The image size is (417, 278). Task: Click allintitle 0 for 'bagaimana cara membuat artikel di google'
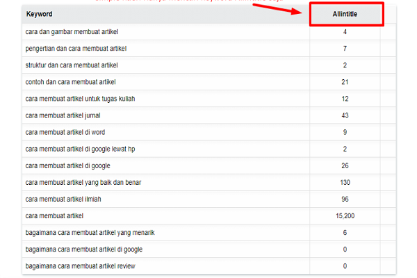(x=345, y=250)
